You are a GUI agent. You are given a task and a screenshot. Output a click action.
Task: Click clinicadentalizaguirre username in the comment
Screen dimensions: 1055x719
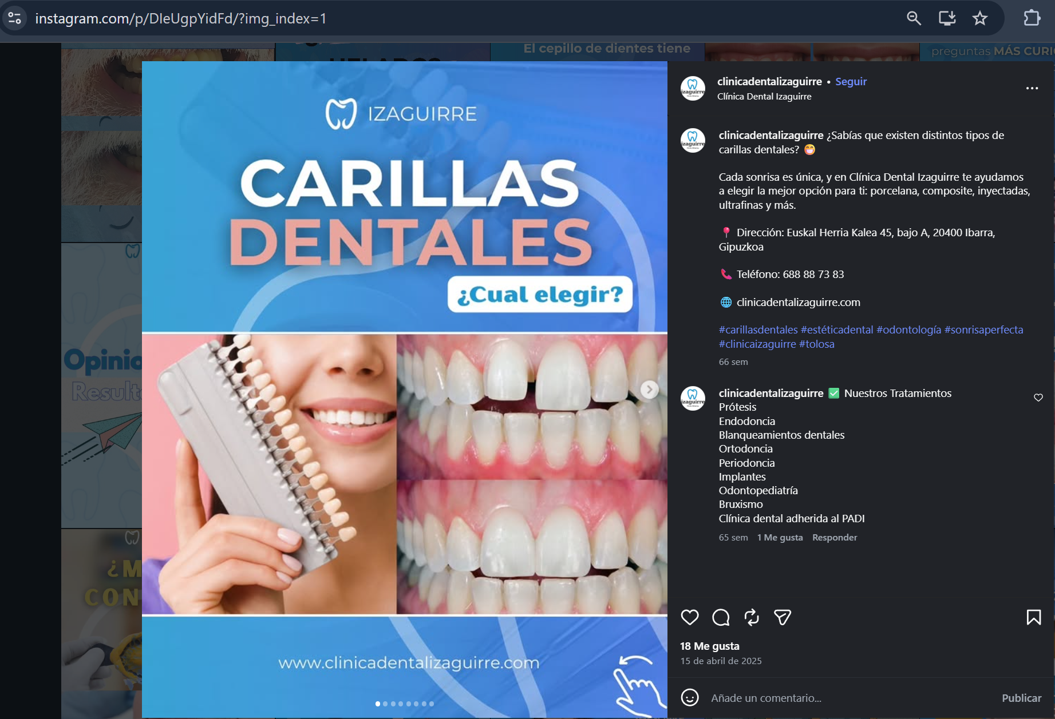pyautogui.click(x=771, y=393)
